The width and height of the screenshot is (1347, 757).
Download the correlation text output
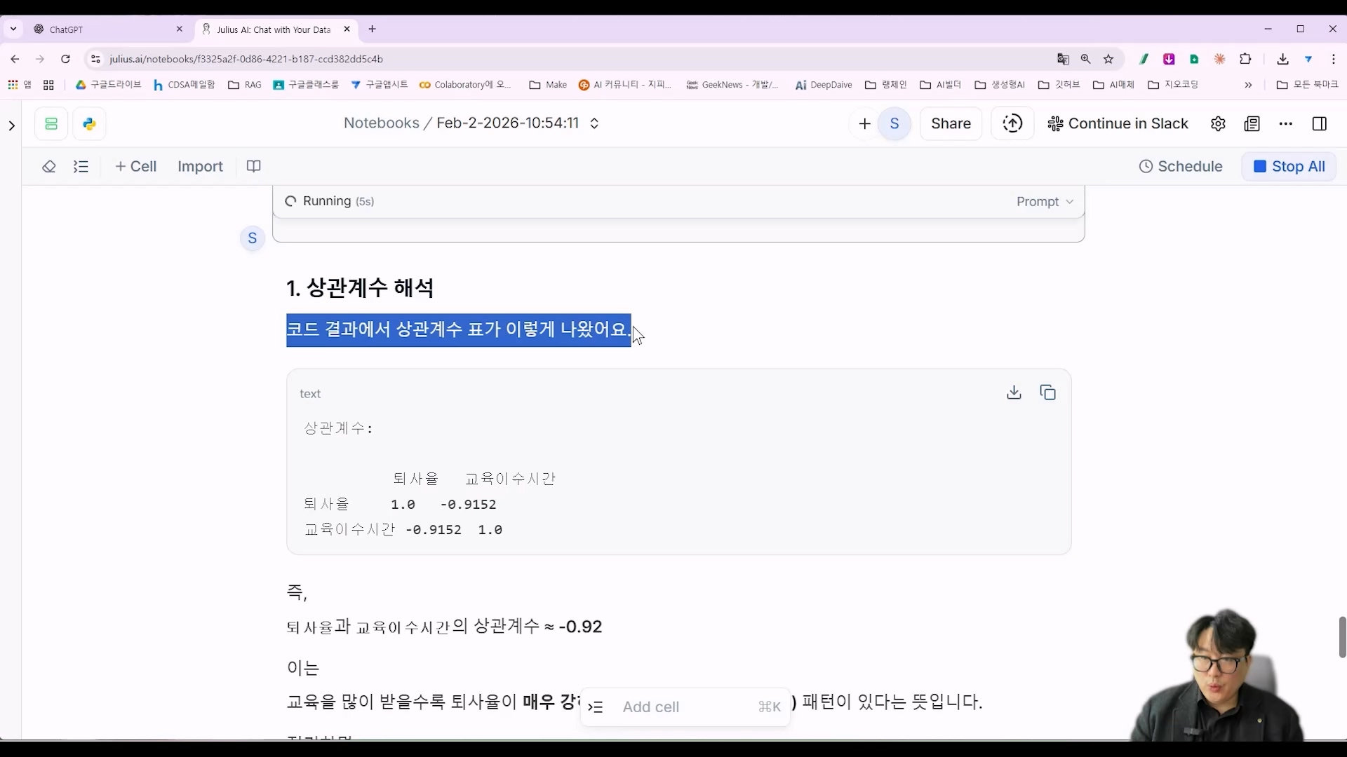click(x=1013, y=393)
